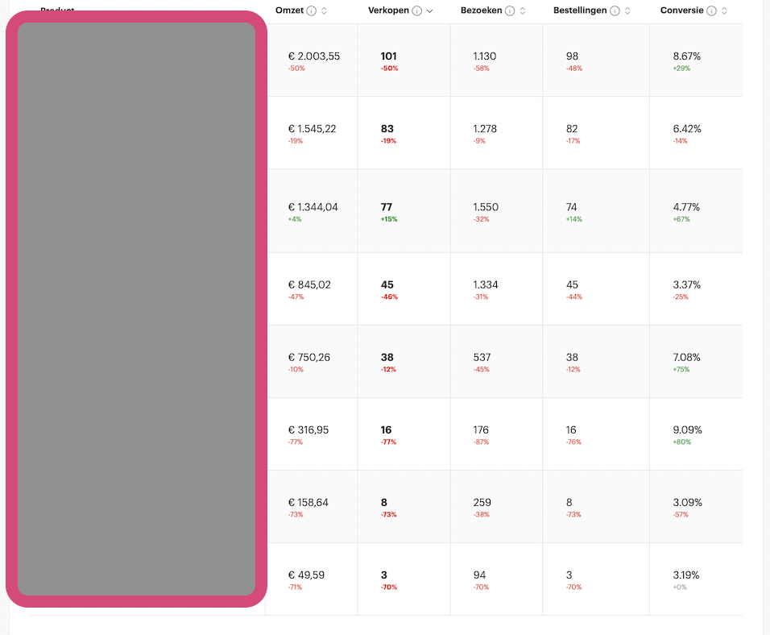The width and height of the screenshot is (770, 635).
Task: Click the 101 verkopen cell
Action: (388, 56)
